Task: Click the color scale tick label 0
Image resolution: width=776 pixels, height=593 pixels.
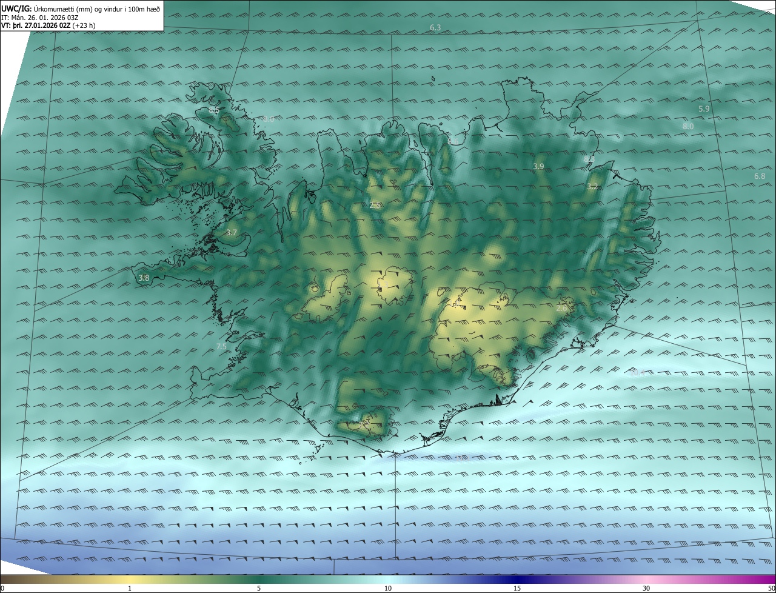Action: coord(2,588)
